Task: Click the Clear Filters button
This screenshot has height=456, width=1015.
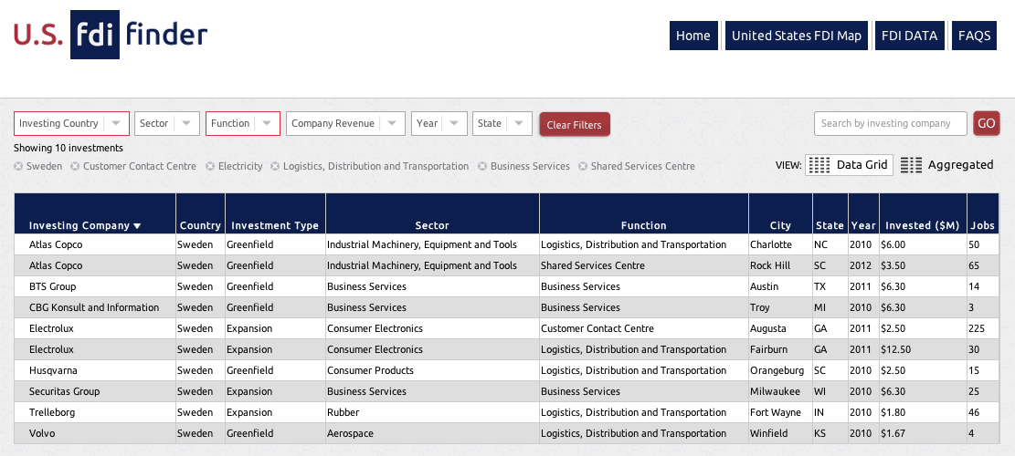Action: 575,125
